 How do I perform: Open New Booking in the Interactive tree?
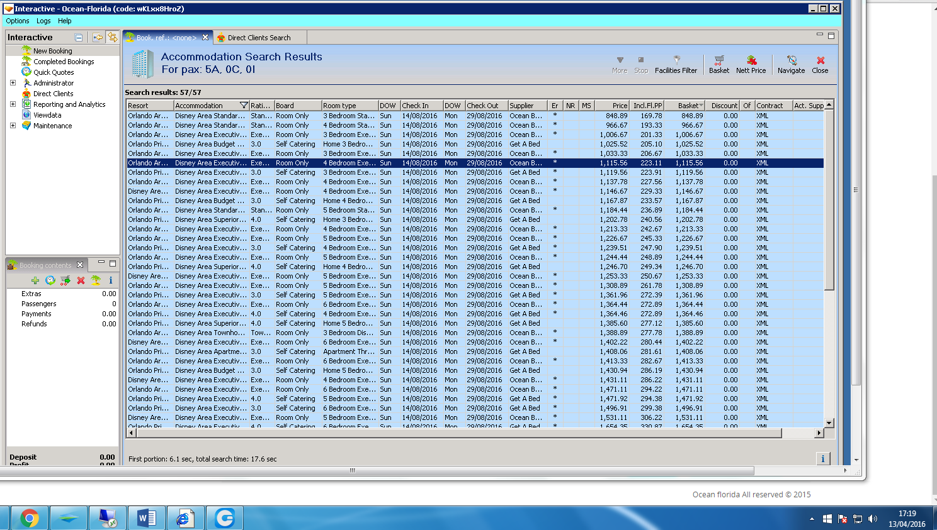coord(52,51)
